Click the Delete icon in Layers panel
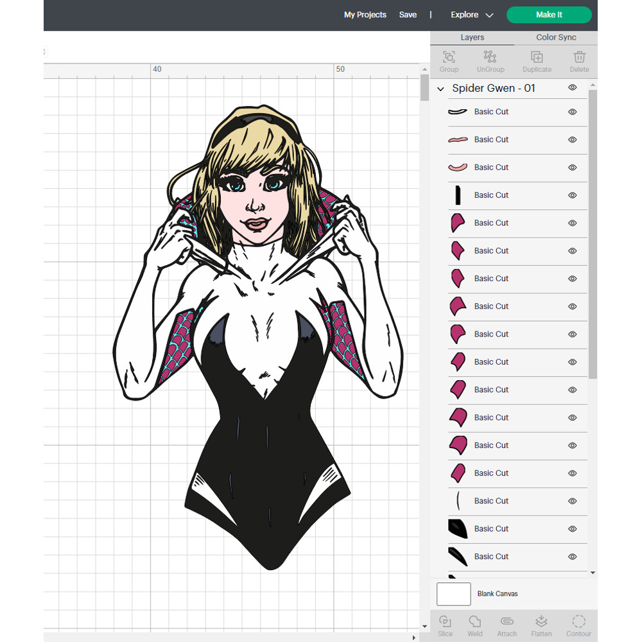This screenshot has width=642, height=642. tap(579, 61)
